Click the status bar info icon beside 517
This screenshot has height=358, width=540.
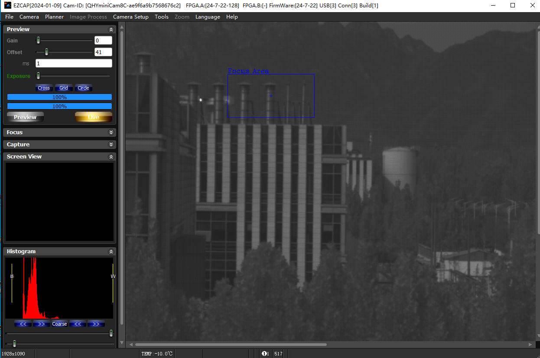tap(265, 354)
